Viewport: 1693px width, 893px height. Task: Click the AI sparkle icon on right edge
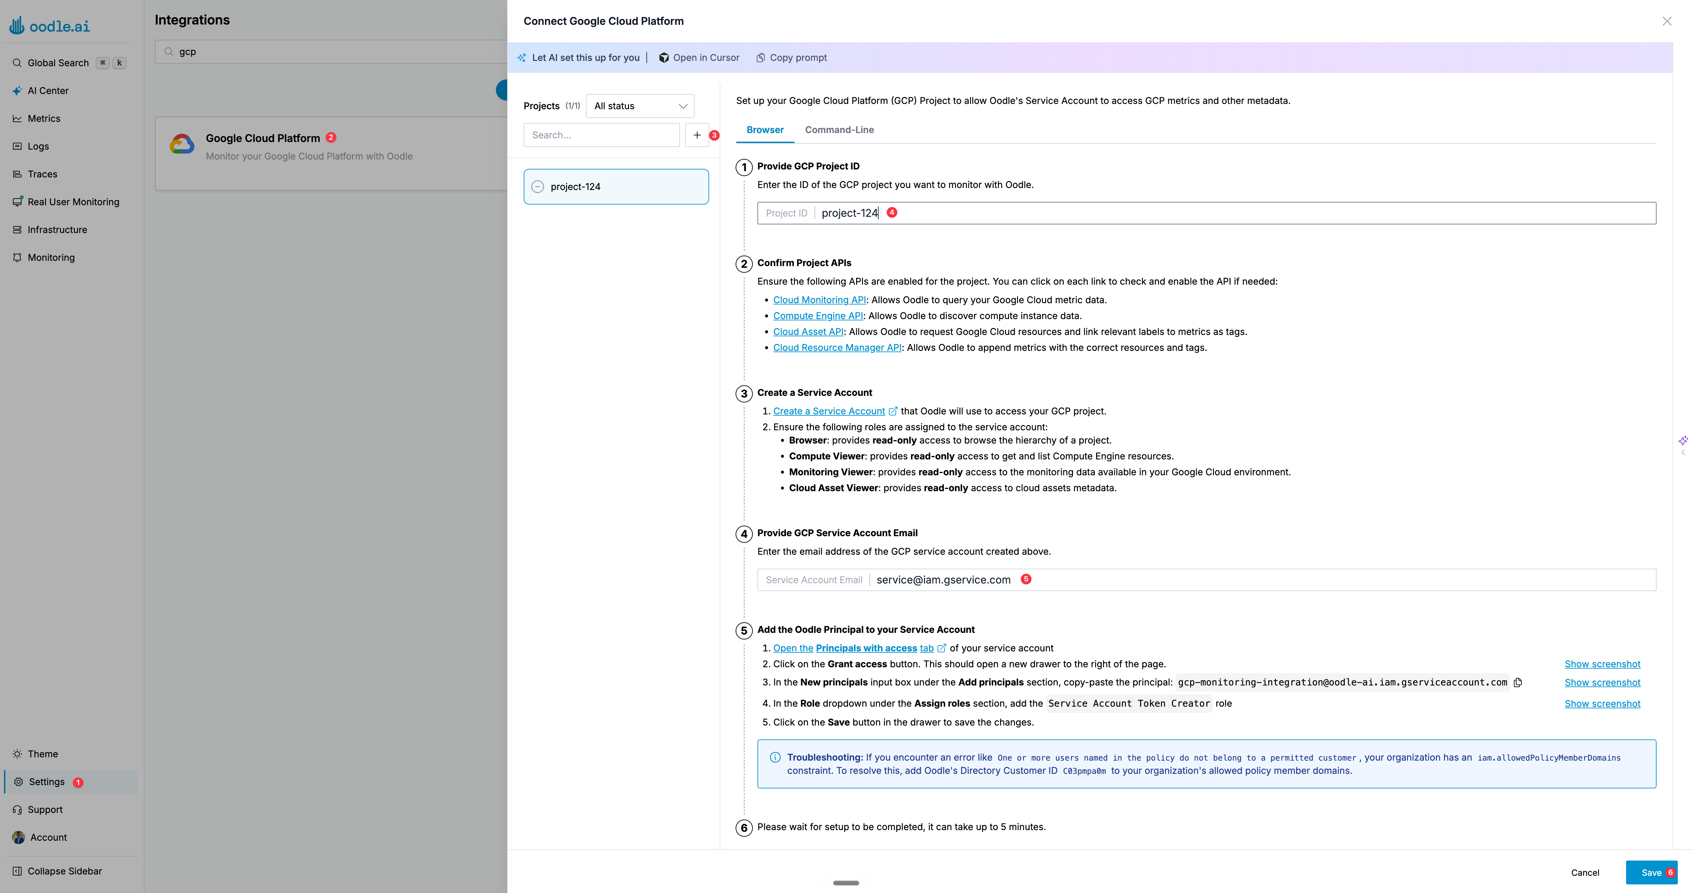[1683, 440]
